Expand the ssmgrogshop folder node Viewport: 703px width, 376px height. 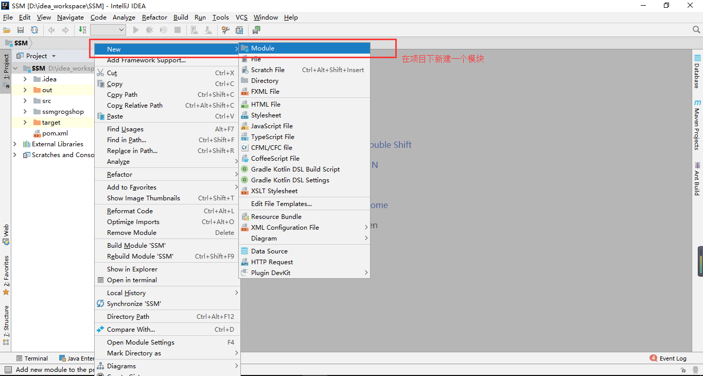pos(25,112)
